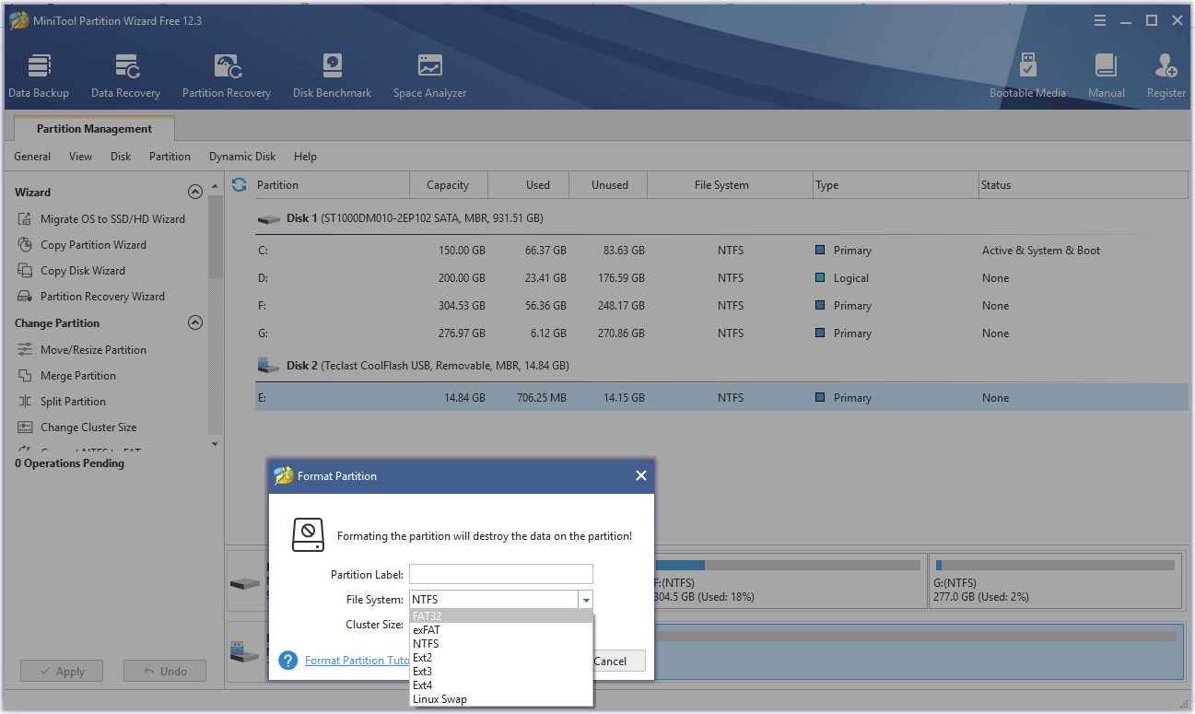Start the Disk Benchmark tool

click(x=333, y=76)
